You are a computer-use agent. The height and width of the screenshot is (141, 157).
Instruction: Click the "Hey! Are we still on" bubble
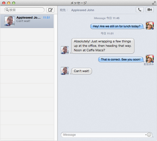[x=117, y=26]
